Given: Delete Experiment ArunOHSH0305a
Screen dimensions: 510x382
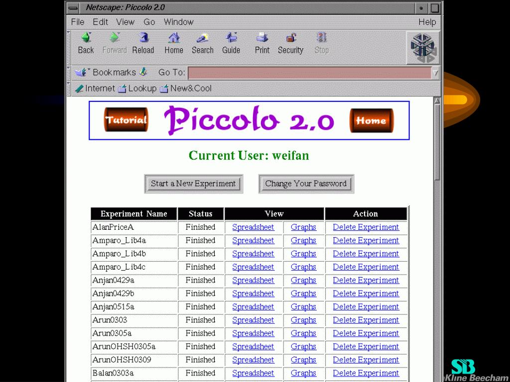Looking at the screenshot, I should (x=366, y=347).
